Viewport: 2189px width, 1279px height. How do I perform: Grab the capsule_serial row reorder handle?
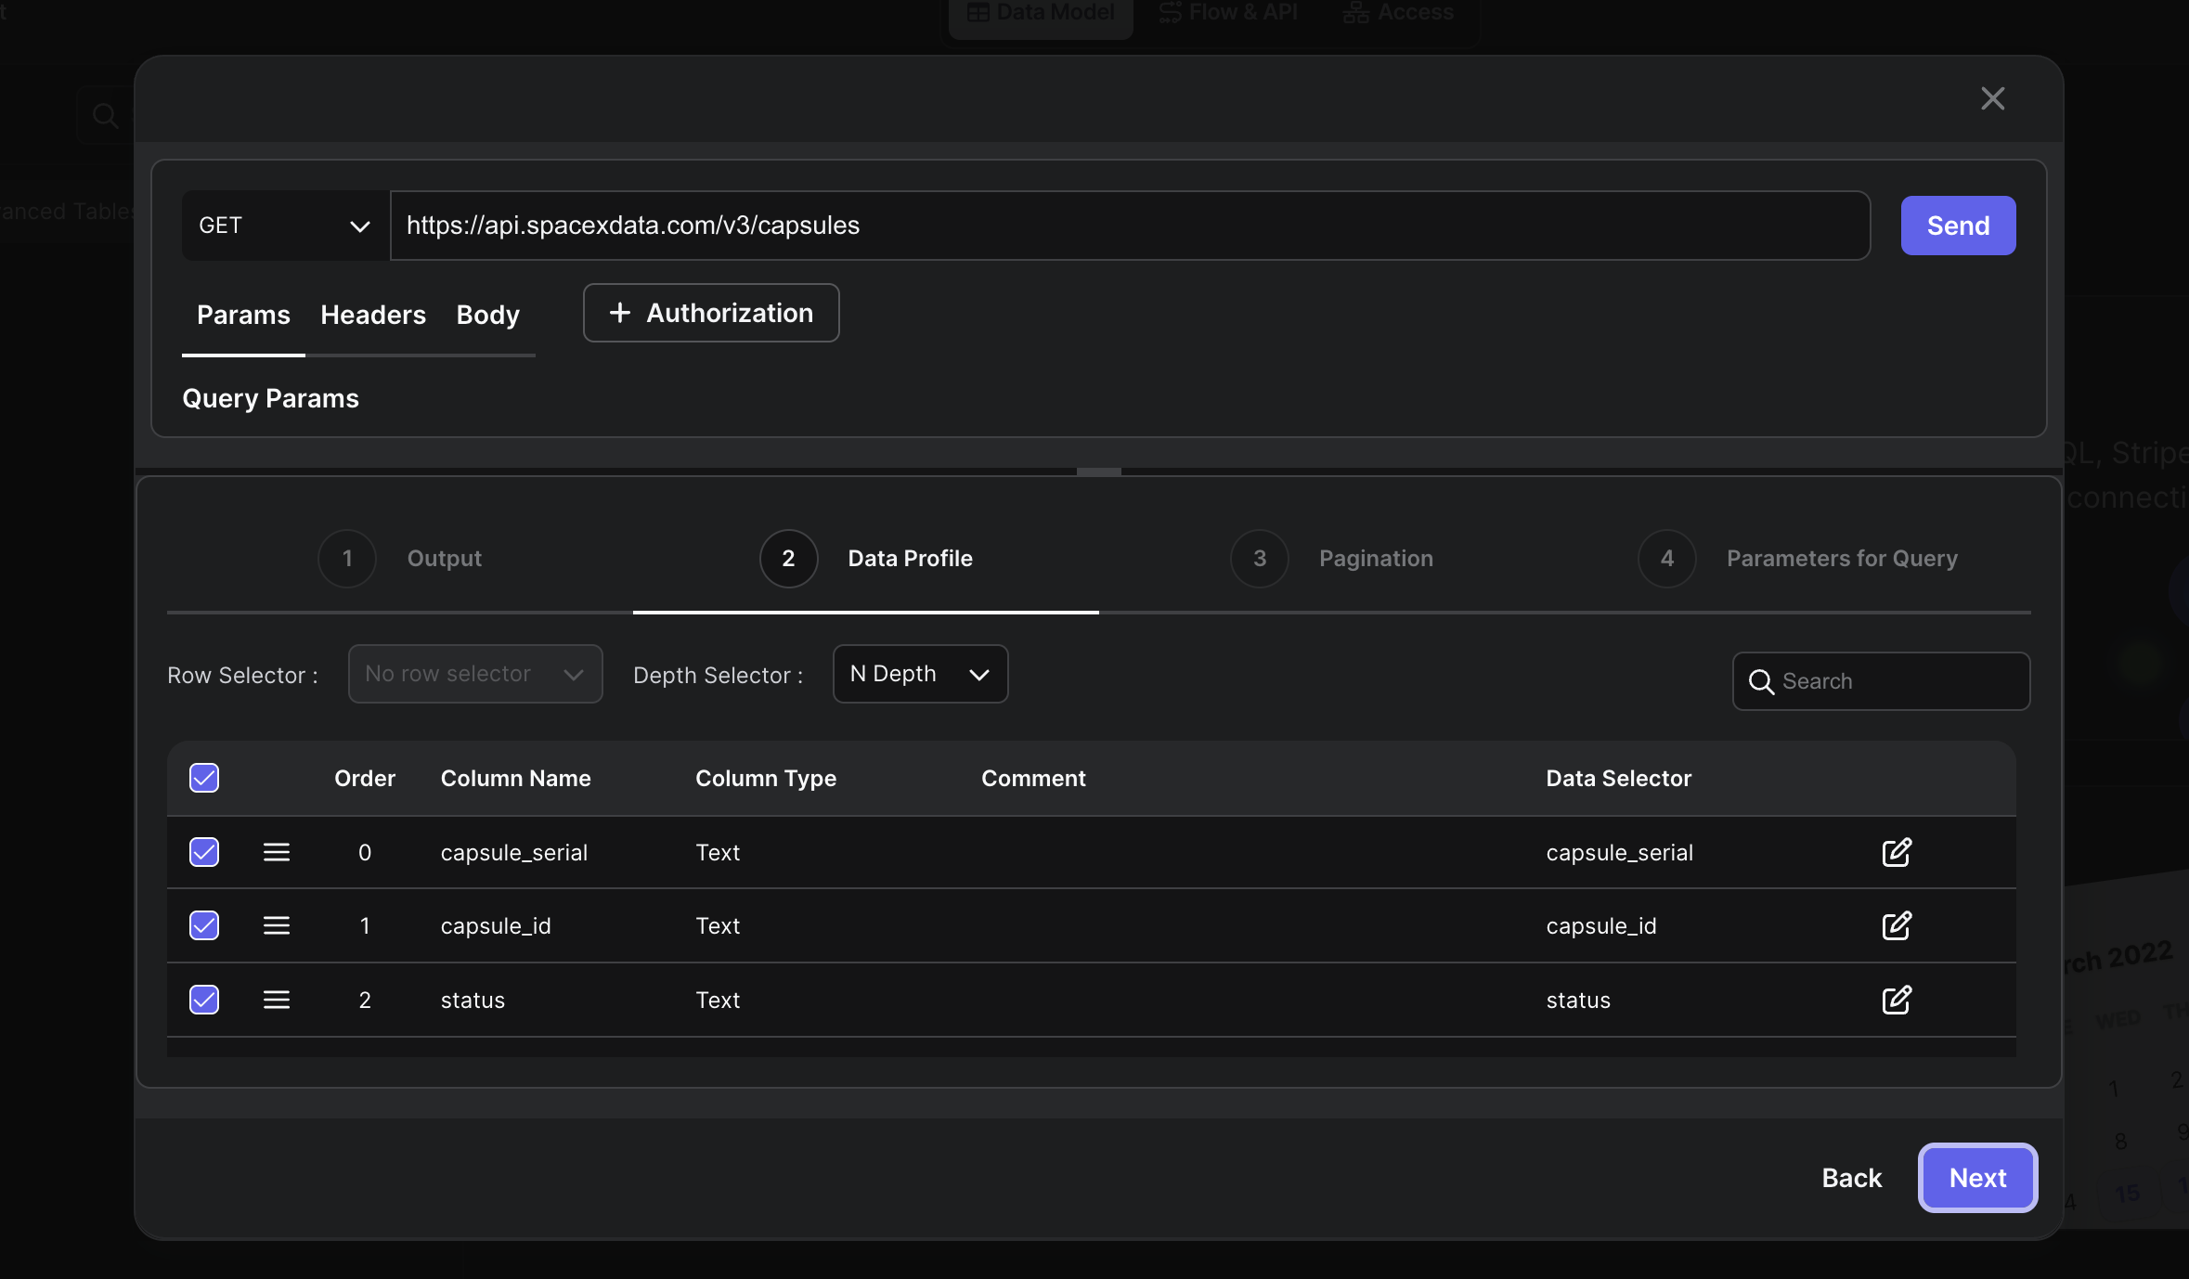pyautogui.click(x=277, y=852)
